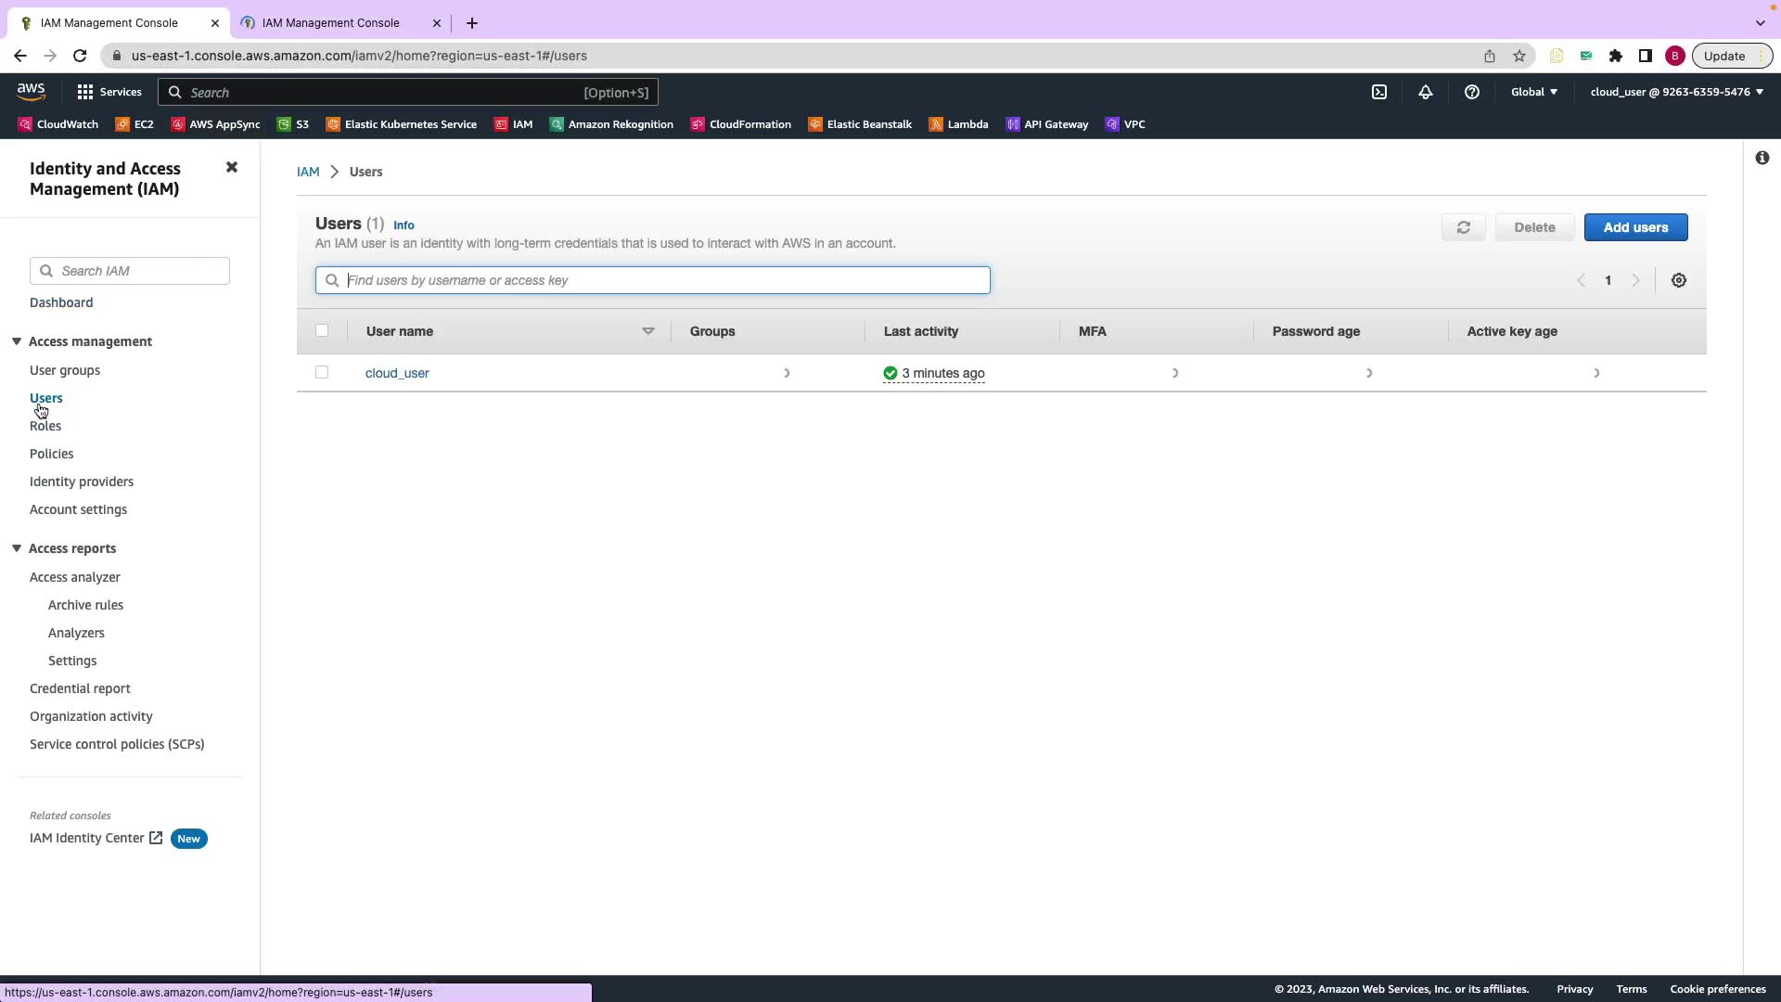1781x1002 pixels.
Task: Open the notifications bell icon
Action: 1426,92
